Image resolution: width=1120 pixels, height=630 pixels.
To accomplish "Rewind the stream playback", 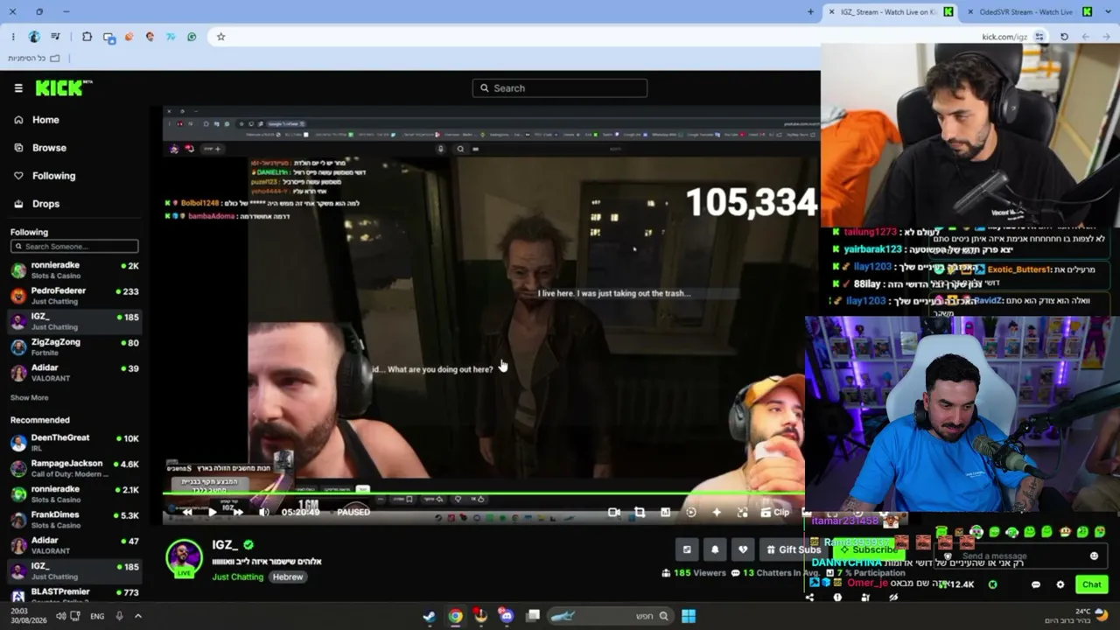I will click(186, 512).
